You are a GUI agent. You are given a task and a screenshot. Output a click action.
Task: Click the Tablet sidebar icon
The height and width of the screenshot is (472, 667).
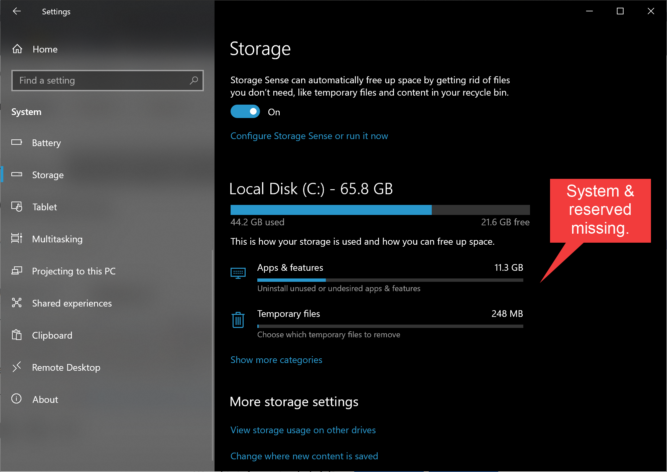[x=17, y=207]
